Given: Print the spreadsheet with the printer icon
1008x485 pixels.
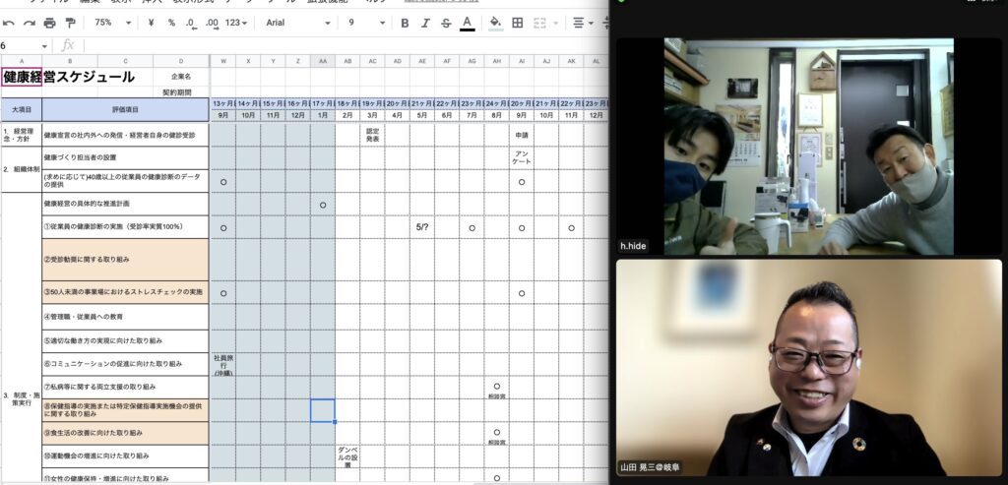Looking at the screenshot, I should coord(49,24).
